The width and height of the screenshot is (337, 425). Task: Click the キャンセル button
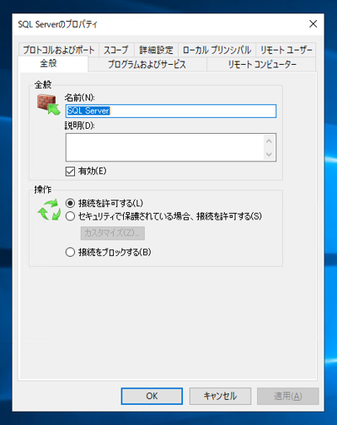point(220,396)
